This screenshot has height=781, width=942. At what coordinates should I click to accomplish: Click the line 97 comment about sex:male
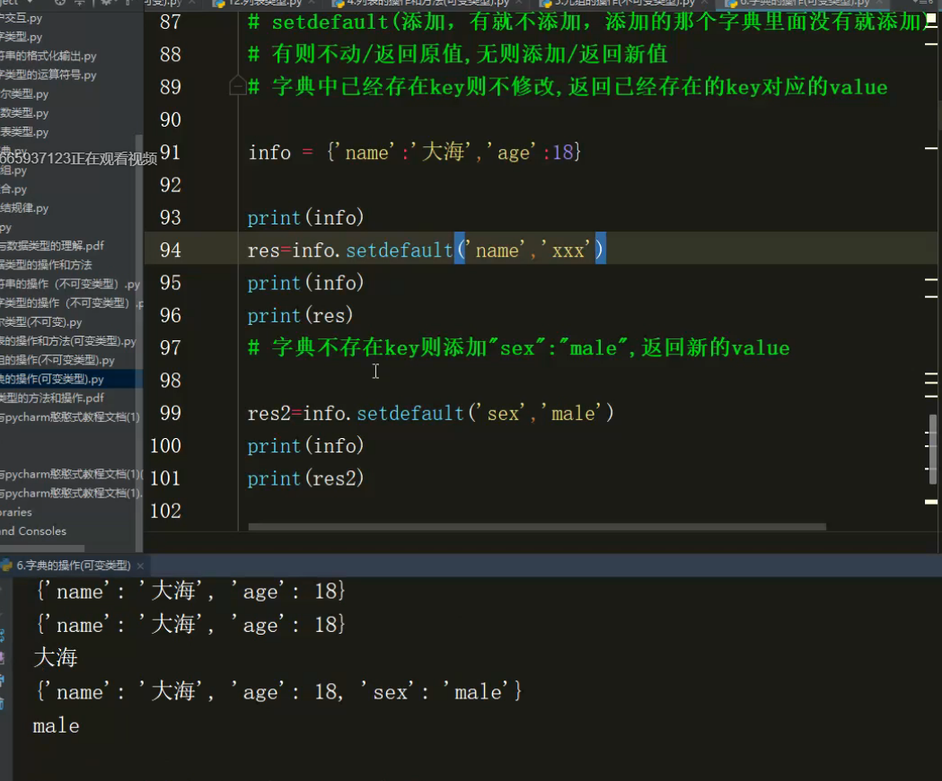[x=519, y=347]
